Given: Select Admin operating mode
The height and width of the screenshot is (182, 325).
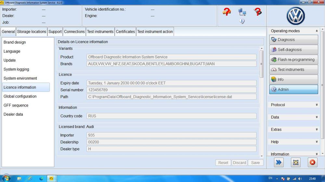Looking at the screenshot, I should click(293, 89).
